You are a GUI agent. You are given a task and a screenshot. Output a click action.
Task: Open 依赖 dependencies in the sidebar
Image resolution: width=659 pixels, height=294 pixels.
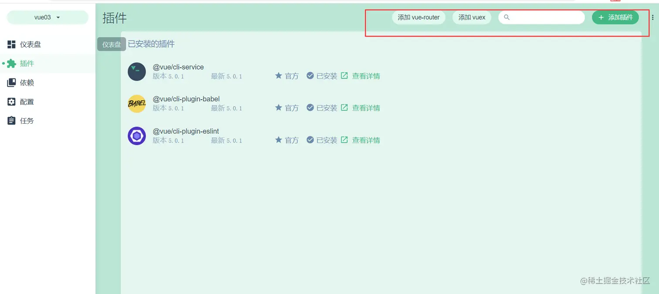pyautogui.click(x=48, y=83)
